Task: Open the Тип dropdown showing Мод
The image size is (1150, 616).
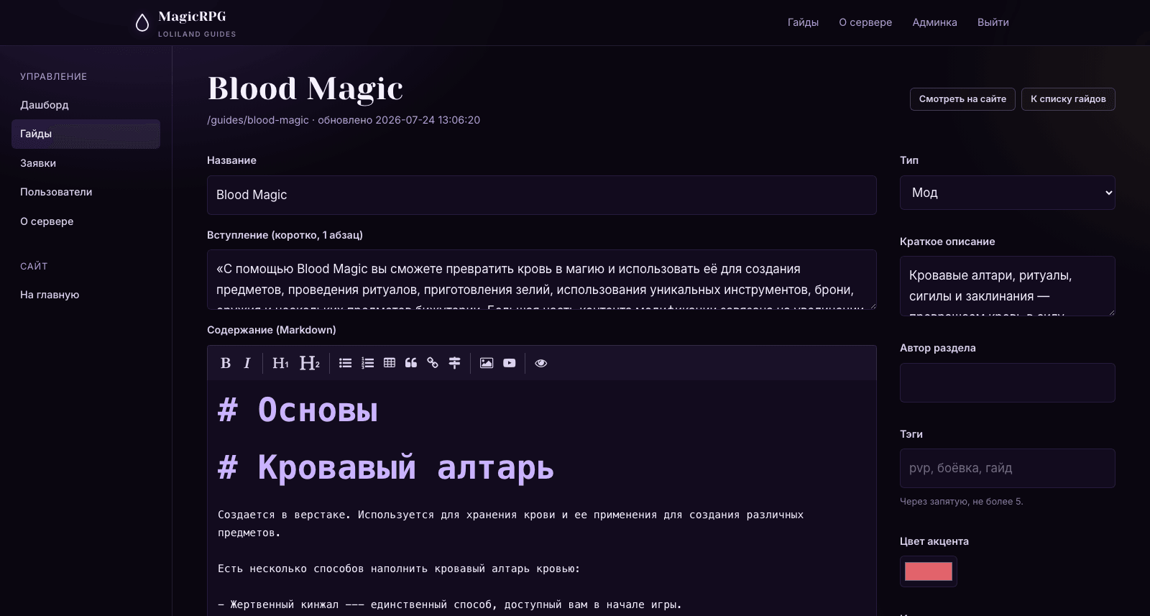Action: 1007,193
